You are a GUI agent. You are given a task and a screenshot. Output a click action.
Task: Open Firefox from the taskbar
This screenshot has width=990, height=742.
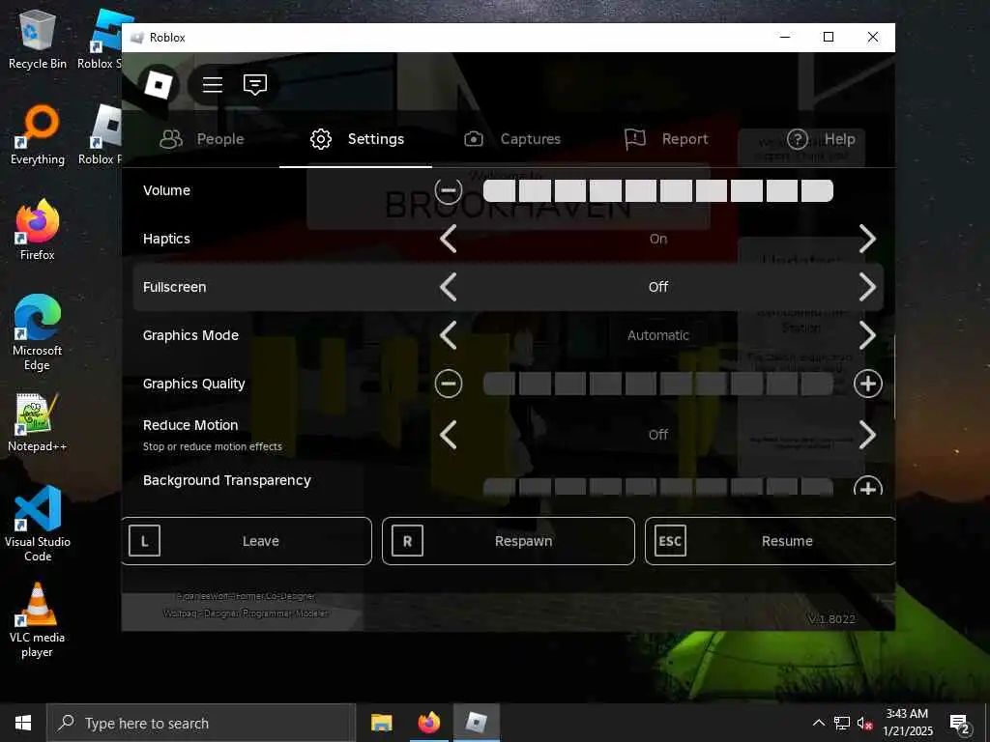coord(429,723)
